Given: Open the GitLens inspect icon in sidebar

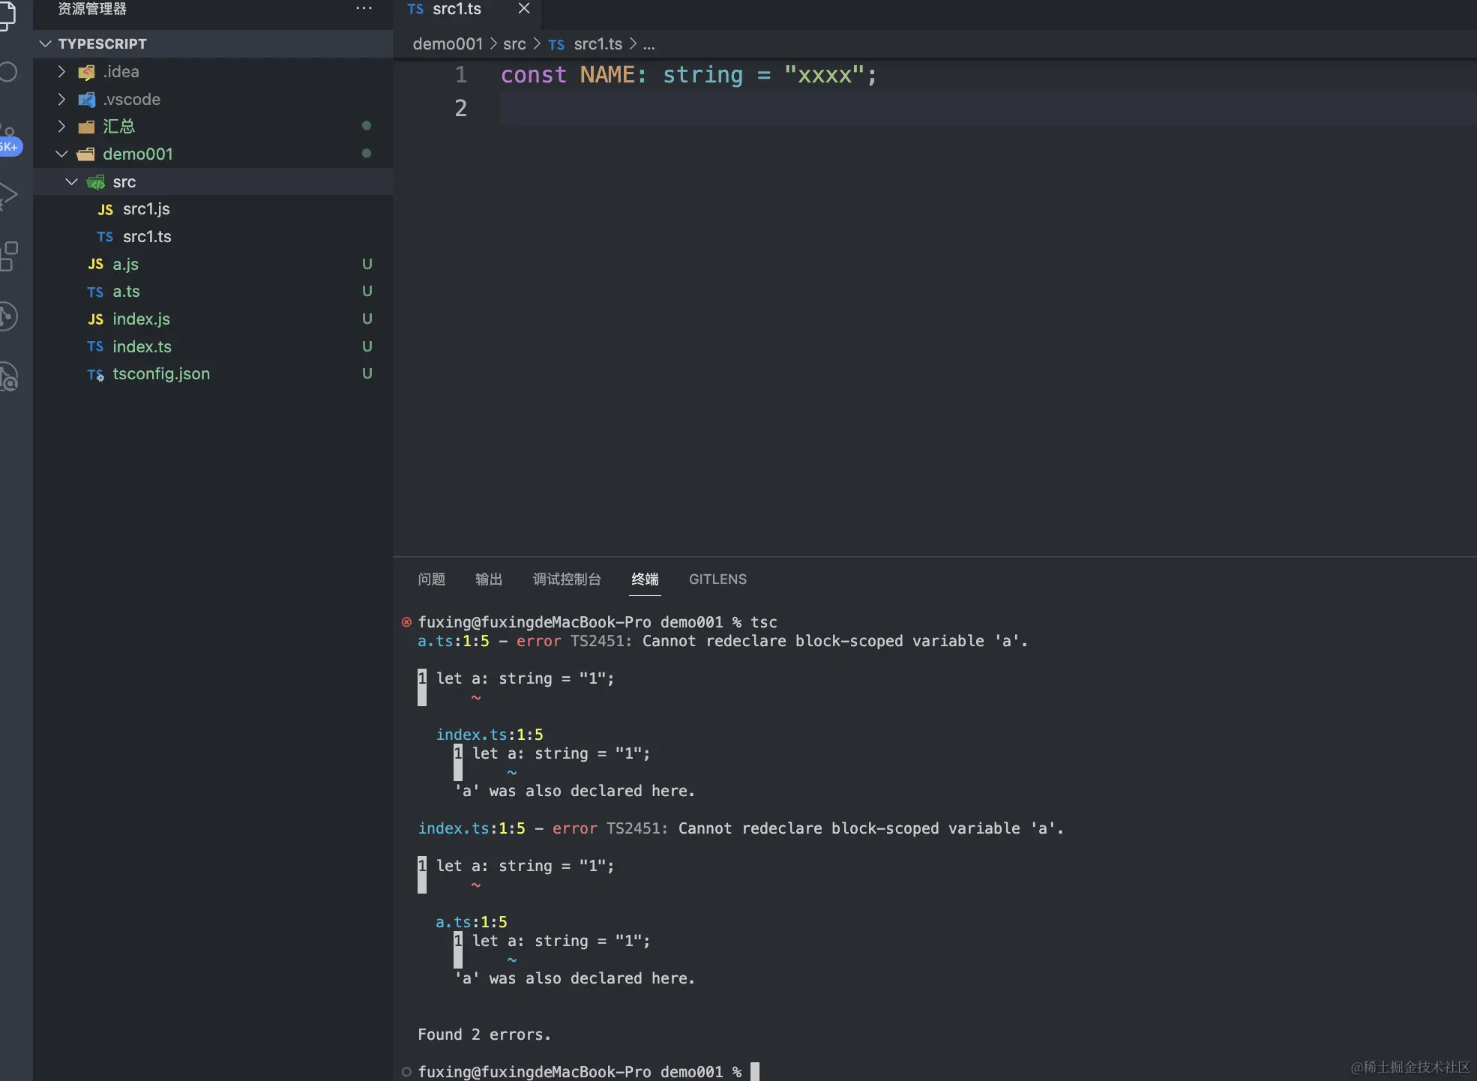Looking at the screenshot, I should 7,377.
